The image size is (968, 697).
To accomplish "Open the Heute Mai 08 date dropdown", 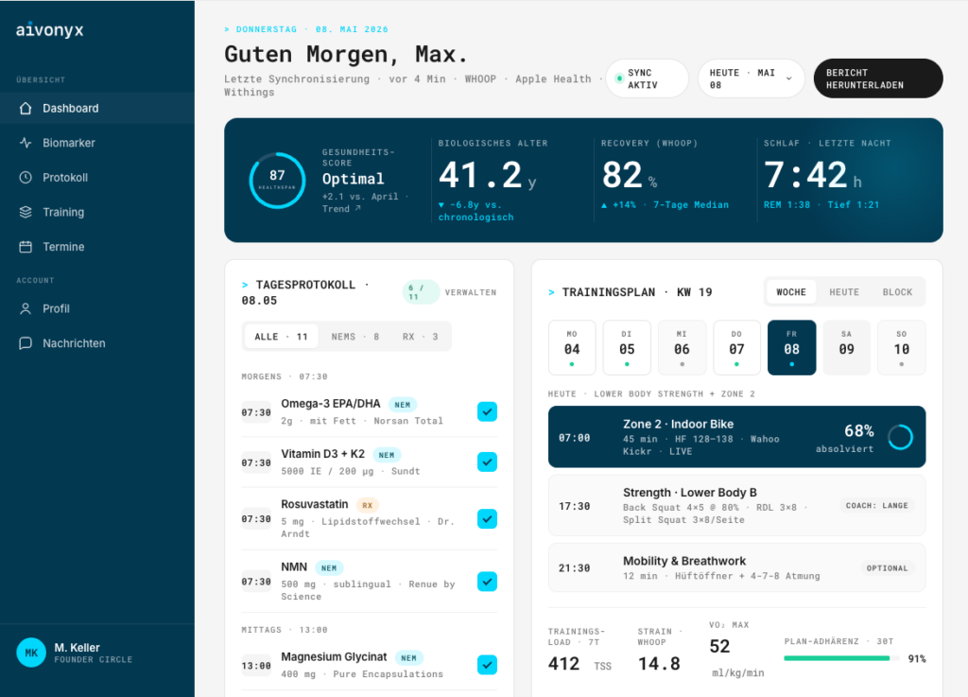I will pos(752,78).
